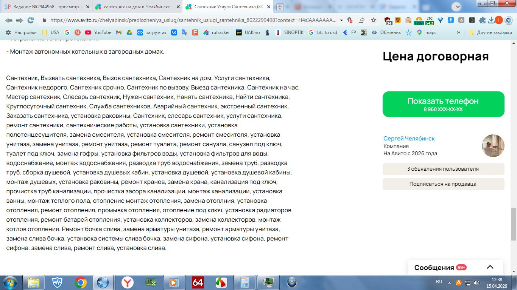Open the Обмінник bookmark
Screen dimensions: 517x290
[386, 32]
